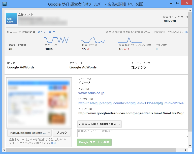Click the vertical scrollbar up arrow

click(x=190, y=10)
